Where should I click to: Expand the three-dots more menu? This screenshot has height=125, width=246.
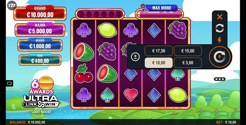[x=220, y=79]
